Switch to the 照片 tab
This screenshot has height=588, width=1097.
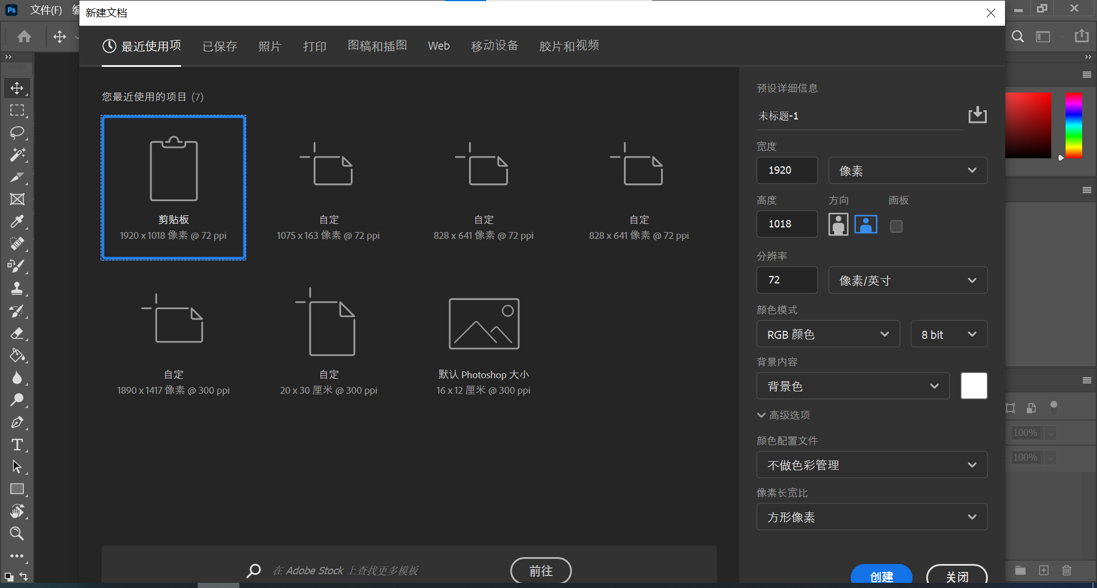[270, 46]
